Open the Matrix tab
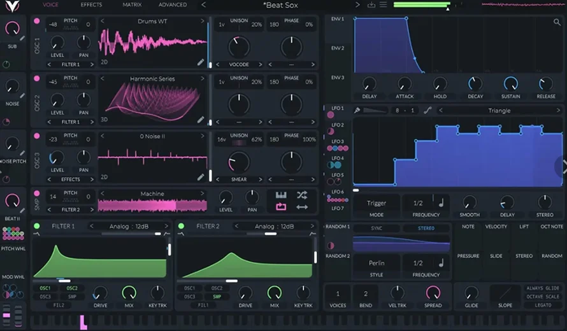The height and width of the screenshot is (331, 567). point(132,5)
